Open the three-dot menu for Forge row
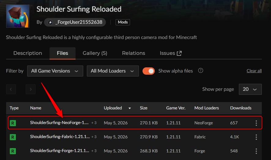 256,151
